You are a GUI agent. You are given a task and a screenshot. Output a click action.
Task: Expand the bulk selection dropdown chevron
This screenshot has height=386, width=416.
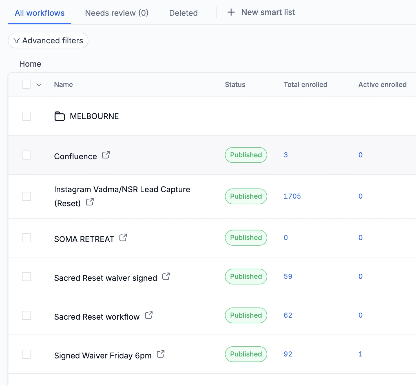point(39,85)
